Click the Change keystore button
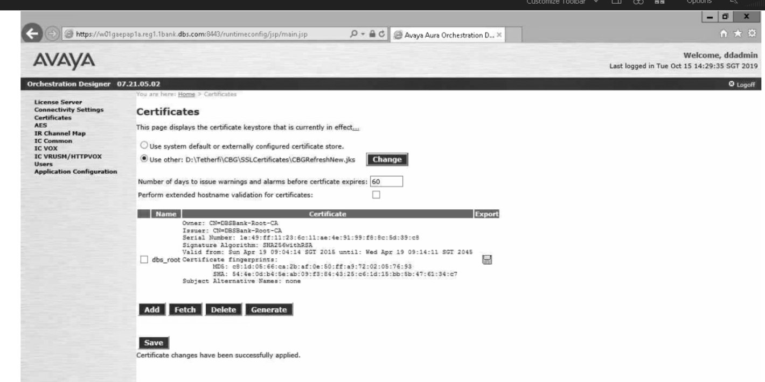Viewport: 765px width, 382px height. (387, 160)
